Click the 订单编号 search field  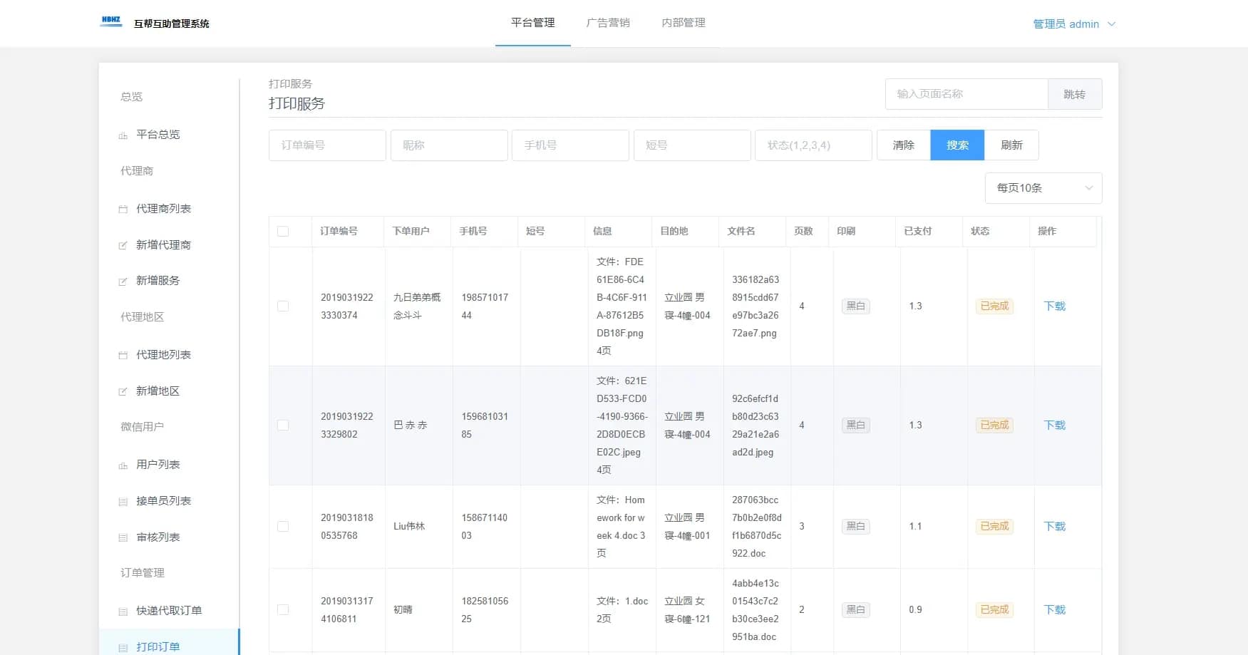click(327, 145)
